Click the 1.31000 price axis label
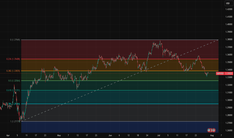The width and height of the screenshot is (234, 138). click(229, 93)
